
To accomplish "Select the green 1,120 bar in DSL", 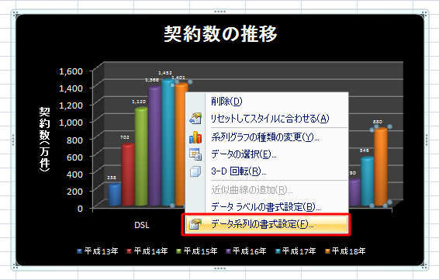I will click(141, 156).
